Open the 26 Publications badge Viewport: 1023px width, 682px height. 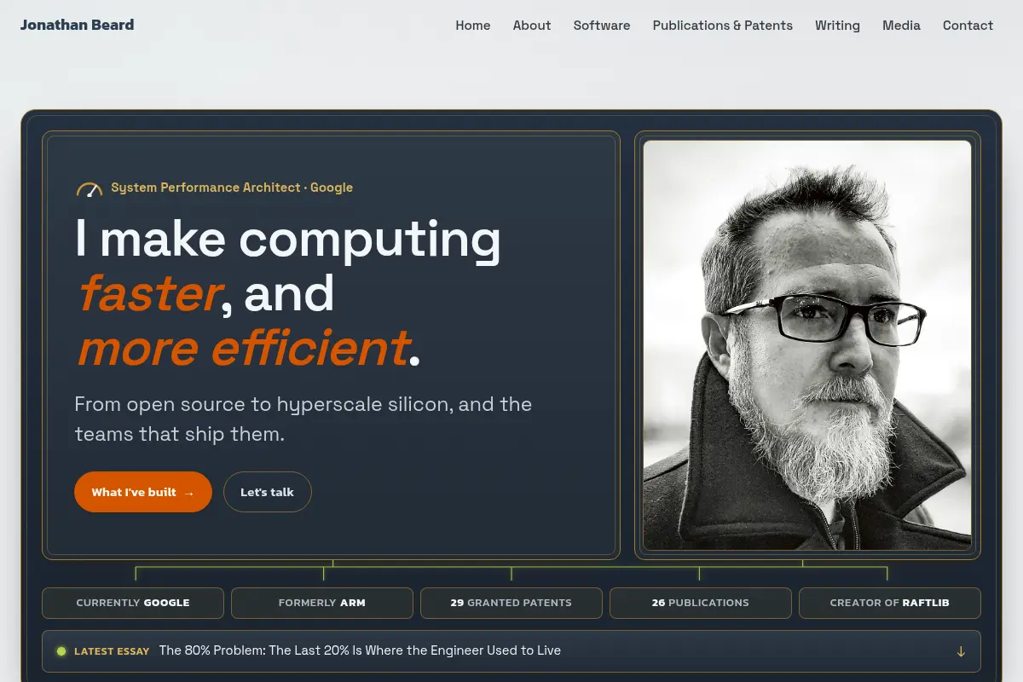tap(701, 603)
